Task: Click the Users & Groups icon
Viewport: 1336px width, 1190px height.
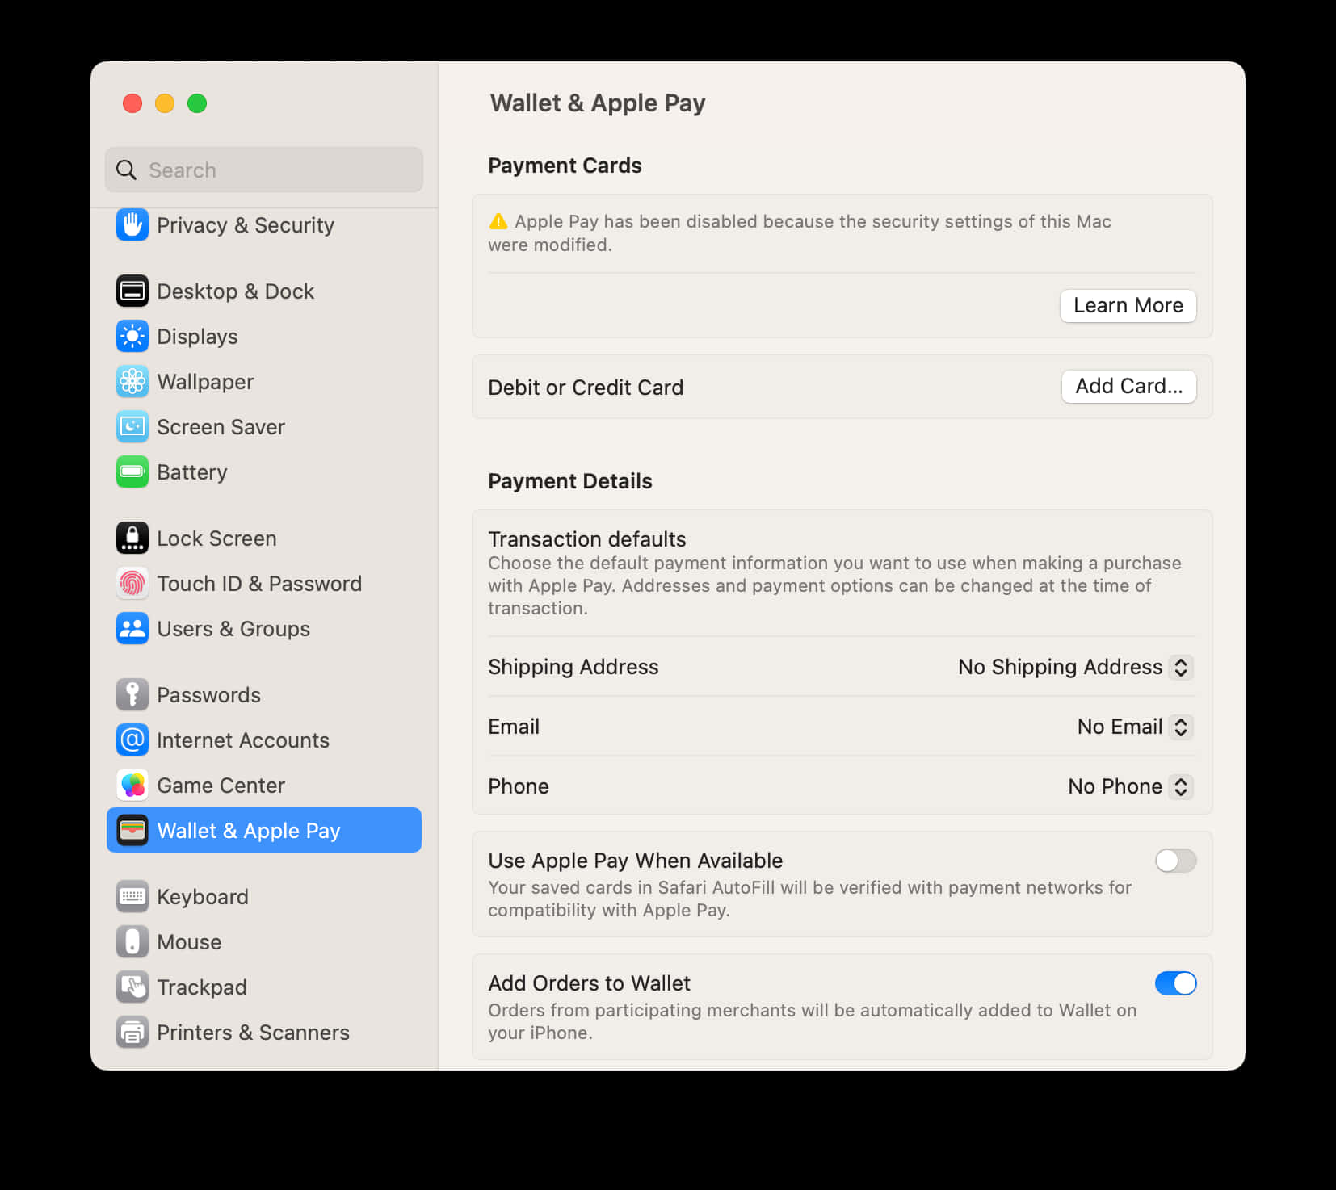Action: click(132, 629)
